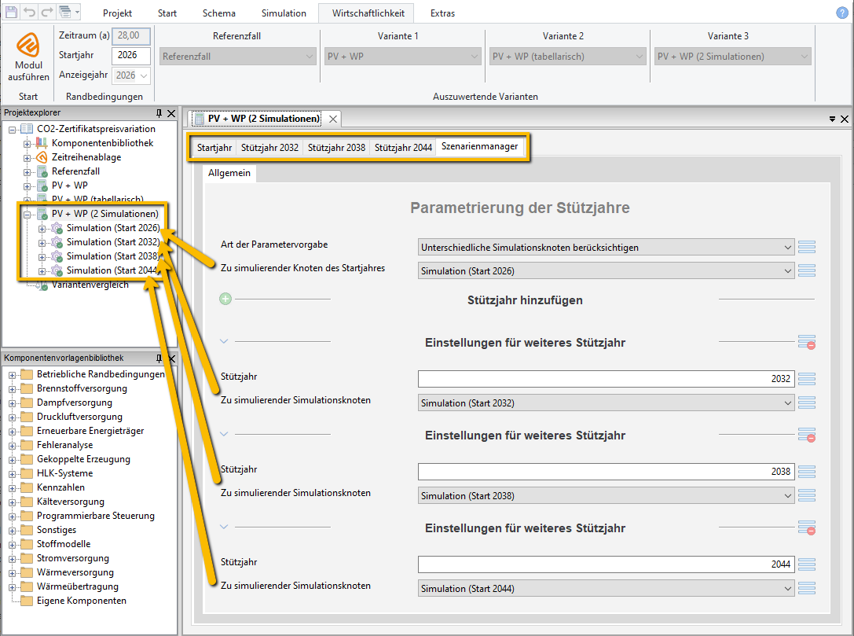Screen dimensions: 854x636
Task: Click list icon beside Stützjahr 2038 field
Action: pyautogui.click(x=807, y=471)
